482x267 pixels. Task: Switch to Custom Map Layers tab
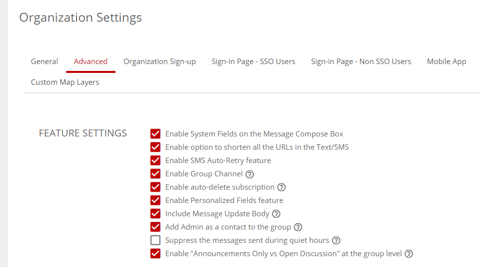65,82
